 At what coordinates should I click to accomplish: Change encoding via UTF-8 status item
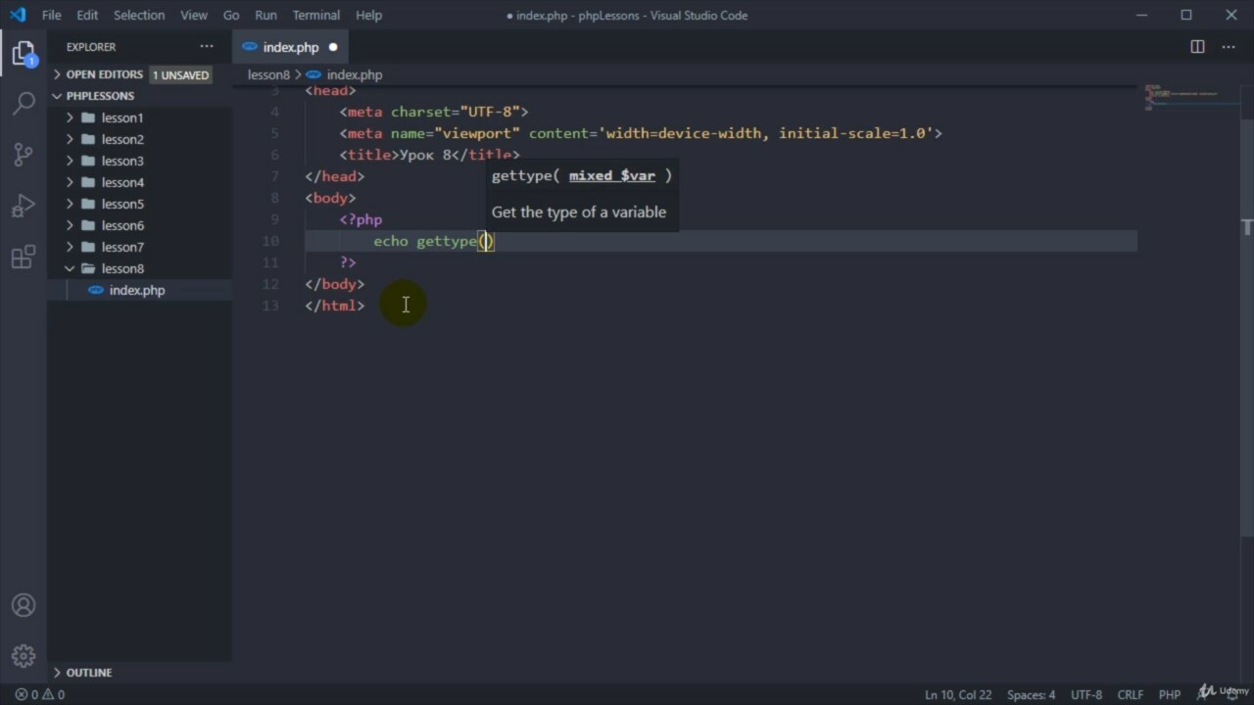(1086, 694)
